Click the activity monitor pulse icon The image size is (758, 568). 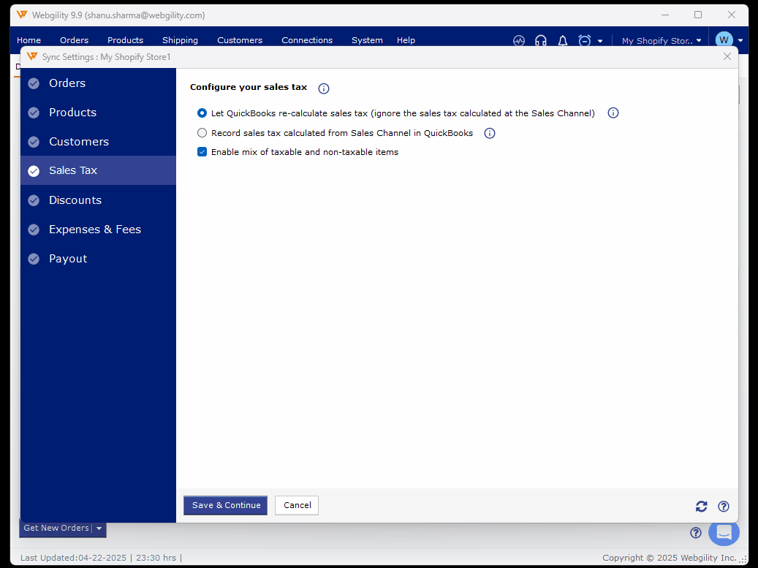pyautogui.click(x=519, y=41)
